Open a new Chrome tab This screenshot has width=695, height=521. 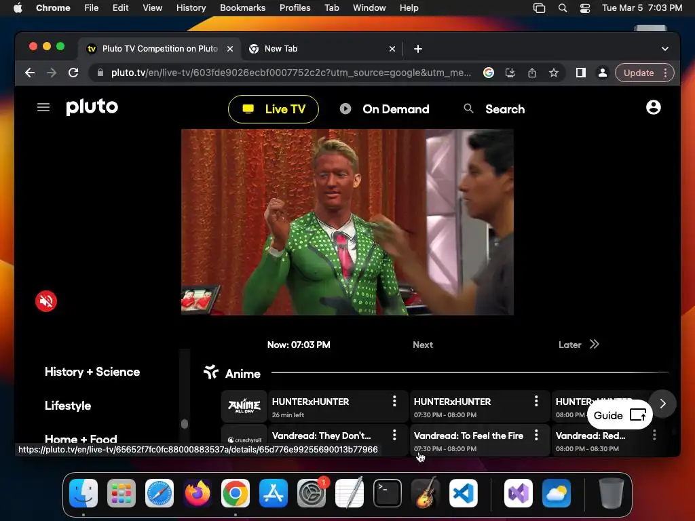tap(418, 49)
